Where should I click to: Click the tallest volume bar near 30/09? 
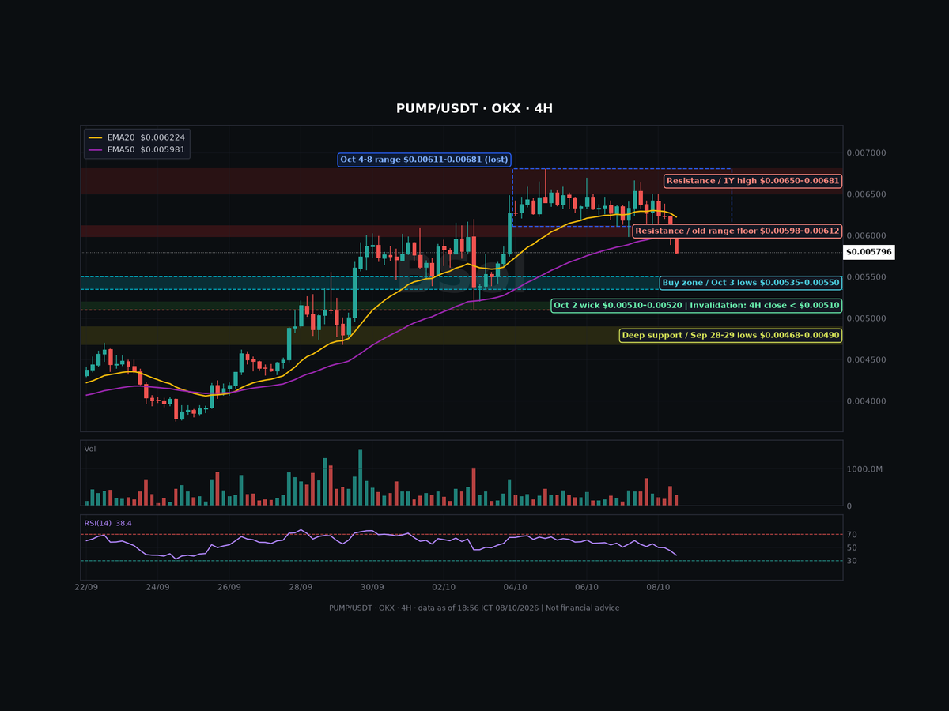[x=361, y=477]
